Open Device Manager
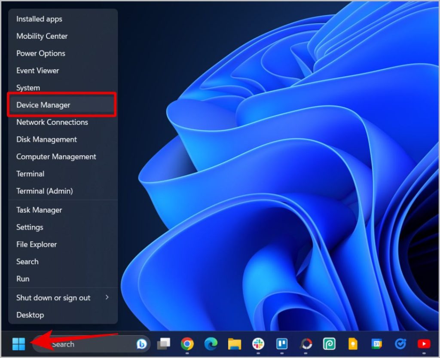The width and height of the screenshot is (440, 358). click(63, 105)
